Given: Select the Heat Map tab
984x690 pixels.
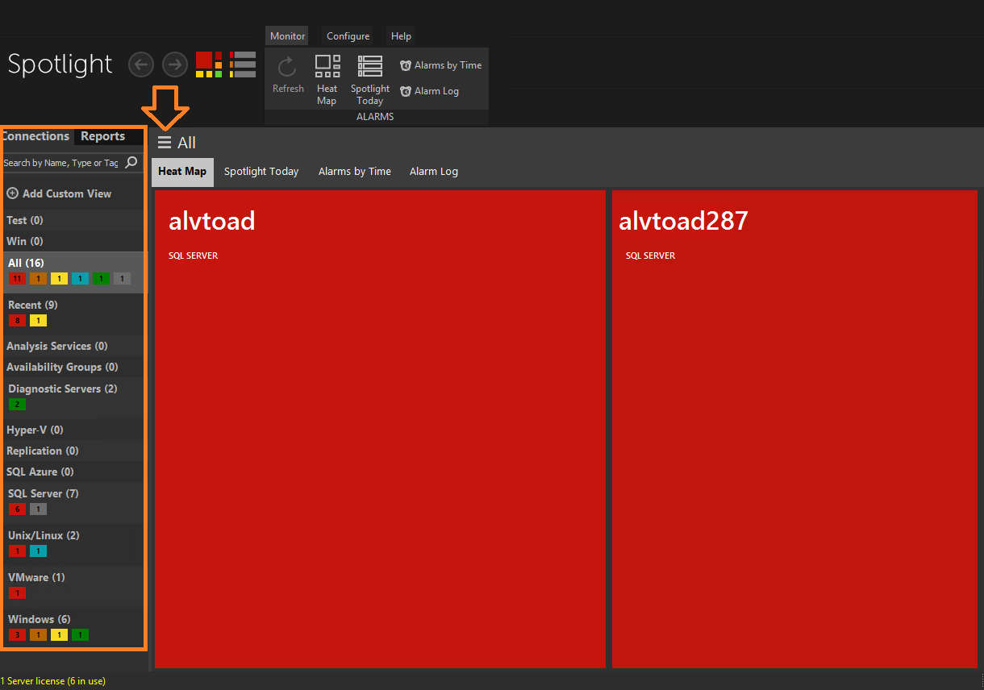Looking at the screenshot, I should coord(182,172).
